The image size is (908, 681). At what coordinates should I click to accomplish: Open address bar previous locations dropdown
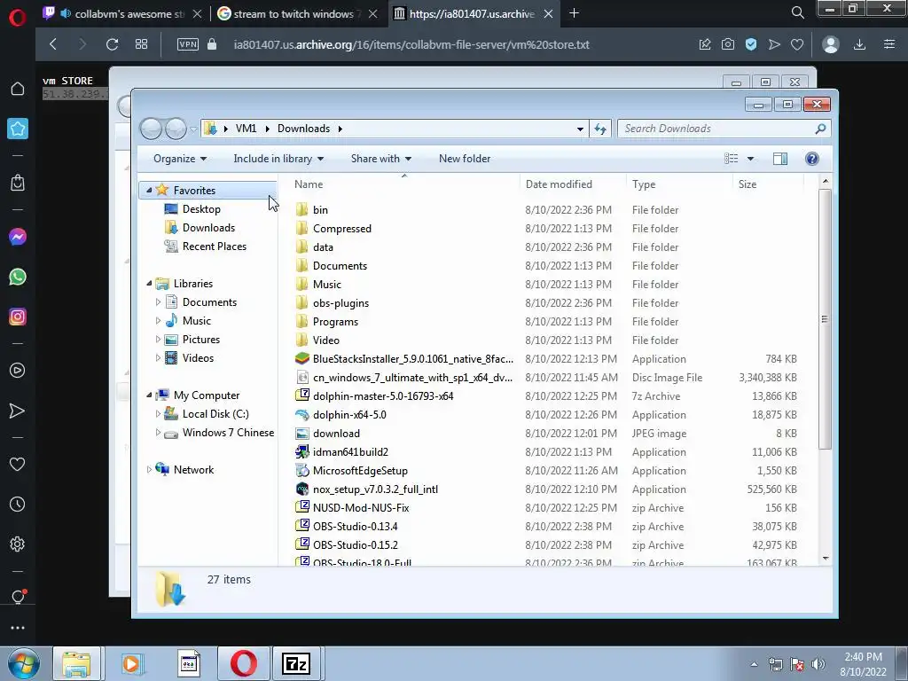[580, 129]
